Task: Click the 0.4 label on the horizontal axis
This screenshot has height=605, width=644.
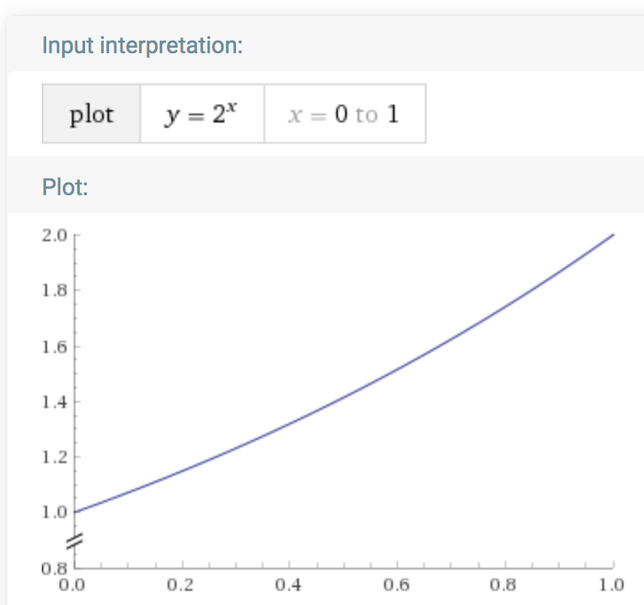Action: click(x=290, y=585)
